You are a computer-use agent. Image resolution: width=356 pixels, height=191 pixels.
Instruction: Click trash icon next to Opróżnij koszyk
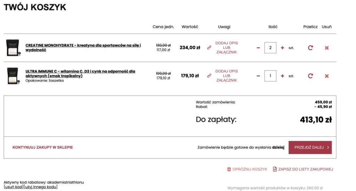(229, 169)
